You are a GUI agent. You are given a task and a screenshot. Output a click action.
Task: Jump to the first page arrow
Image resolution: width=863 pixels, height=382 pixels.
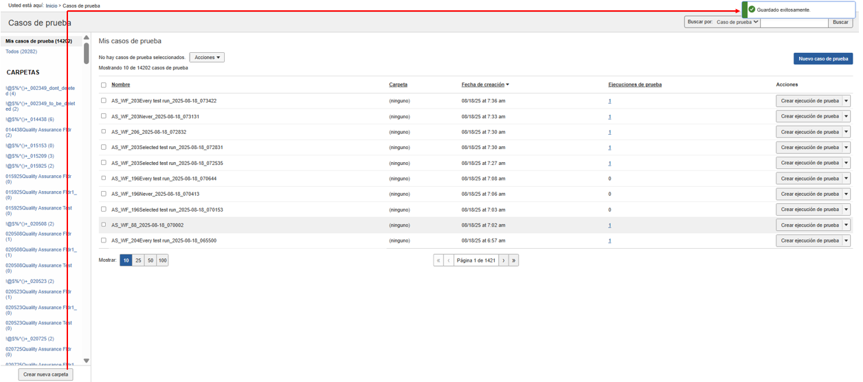[x=438, y=260]
